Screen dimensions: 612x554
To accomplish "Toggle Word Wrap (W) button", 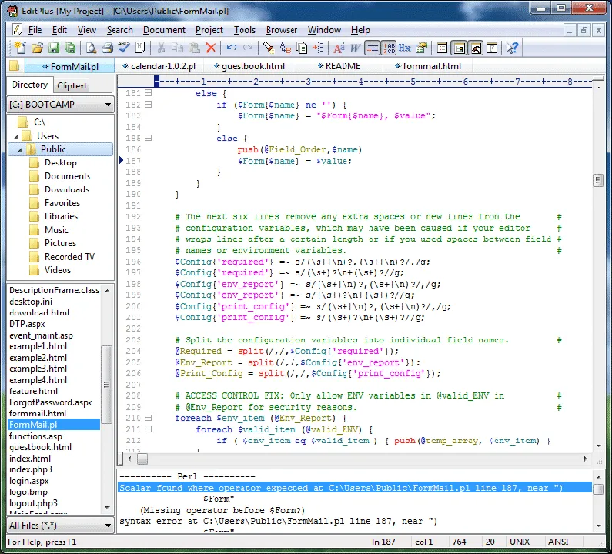I will (x=355, y=48).
